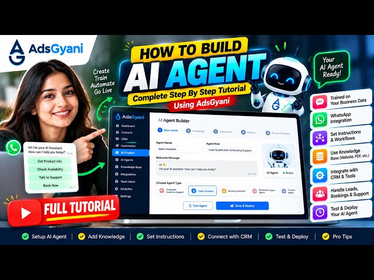Go to step 3 Instructions
Viewport: 374px width, 280px height.
pos(223,132)
